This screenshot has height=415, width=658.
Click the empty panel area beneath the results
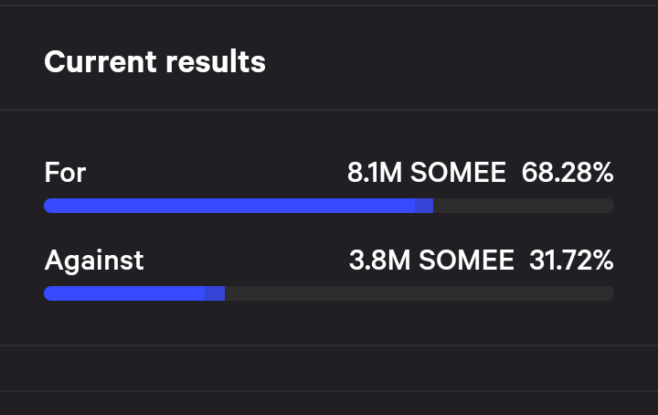(x=329, y=368)
